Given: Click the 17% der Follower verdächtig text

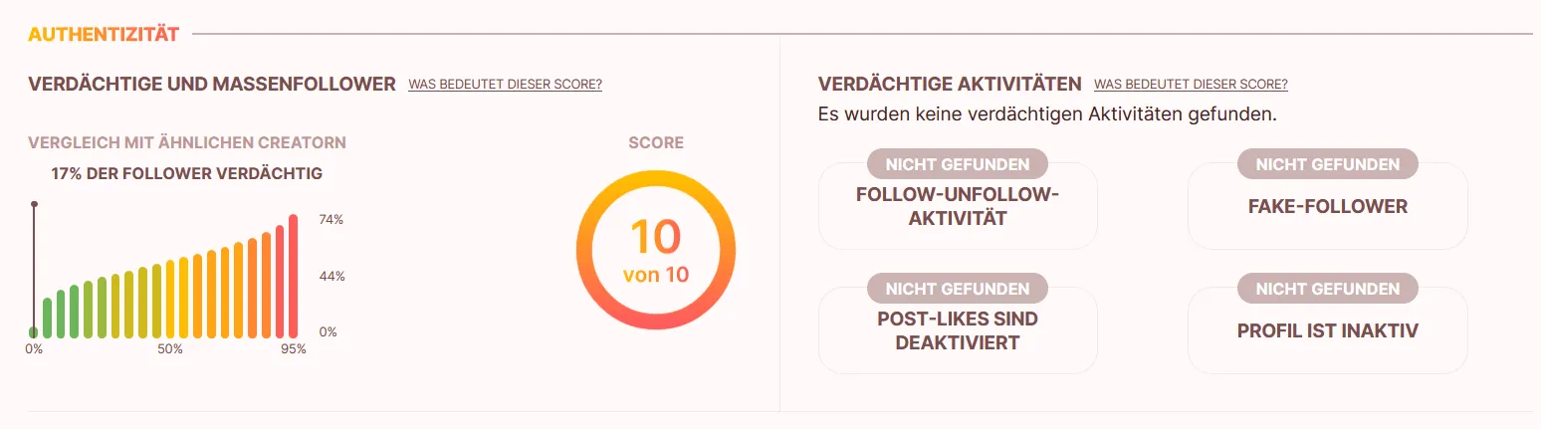Looking at the screenshot, I should (187, 173).
